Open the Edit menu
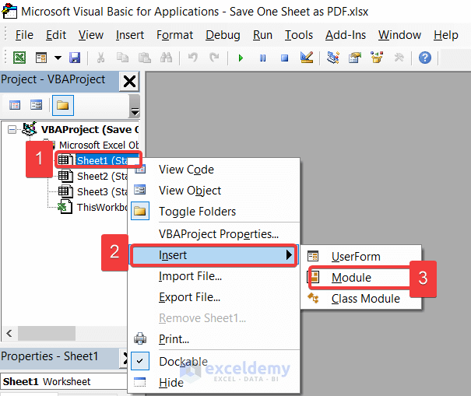The width and height of the screenshot is (471, 396). click(x=56, y=35)
